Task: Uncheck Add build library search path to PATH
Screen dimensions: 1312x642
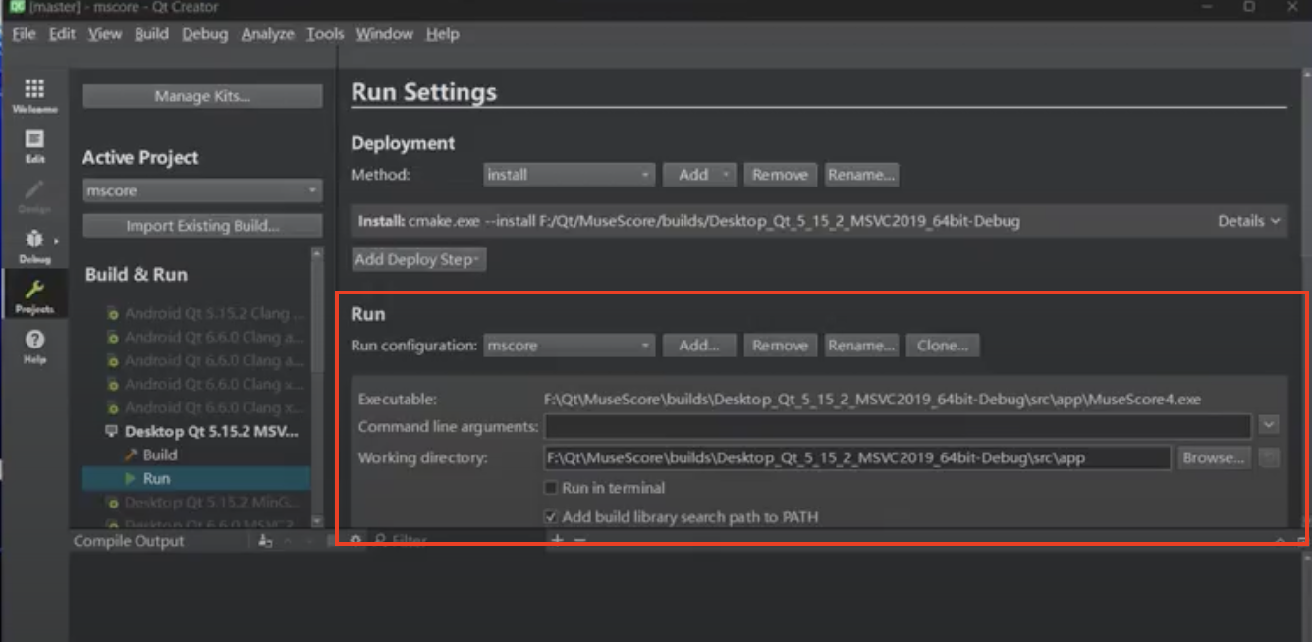Action: (551, 516)
